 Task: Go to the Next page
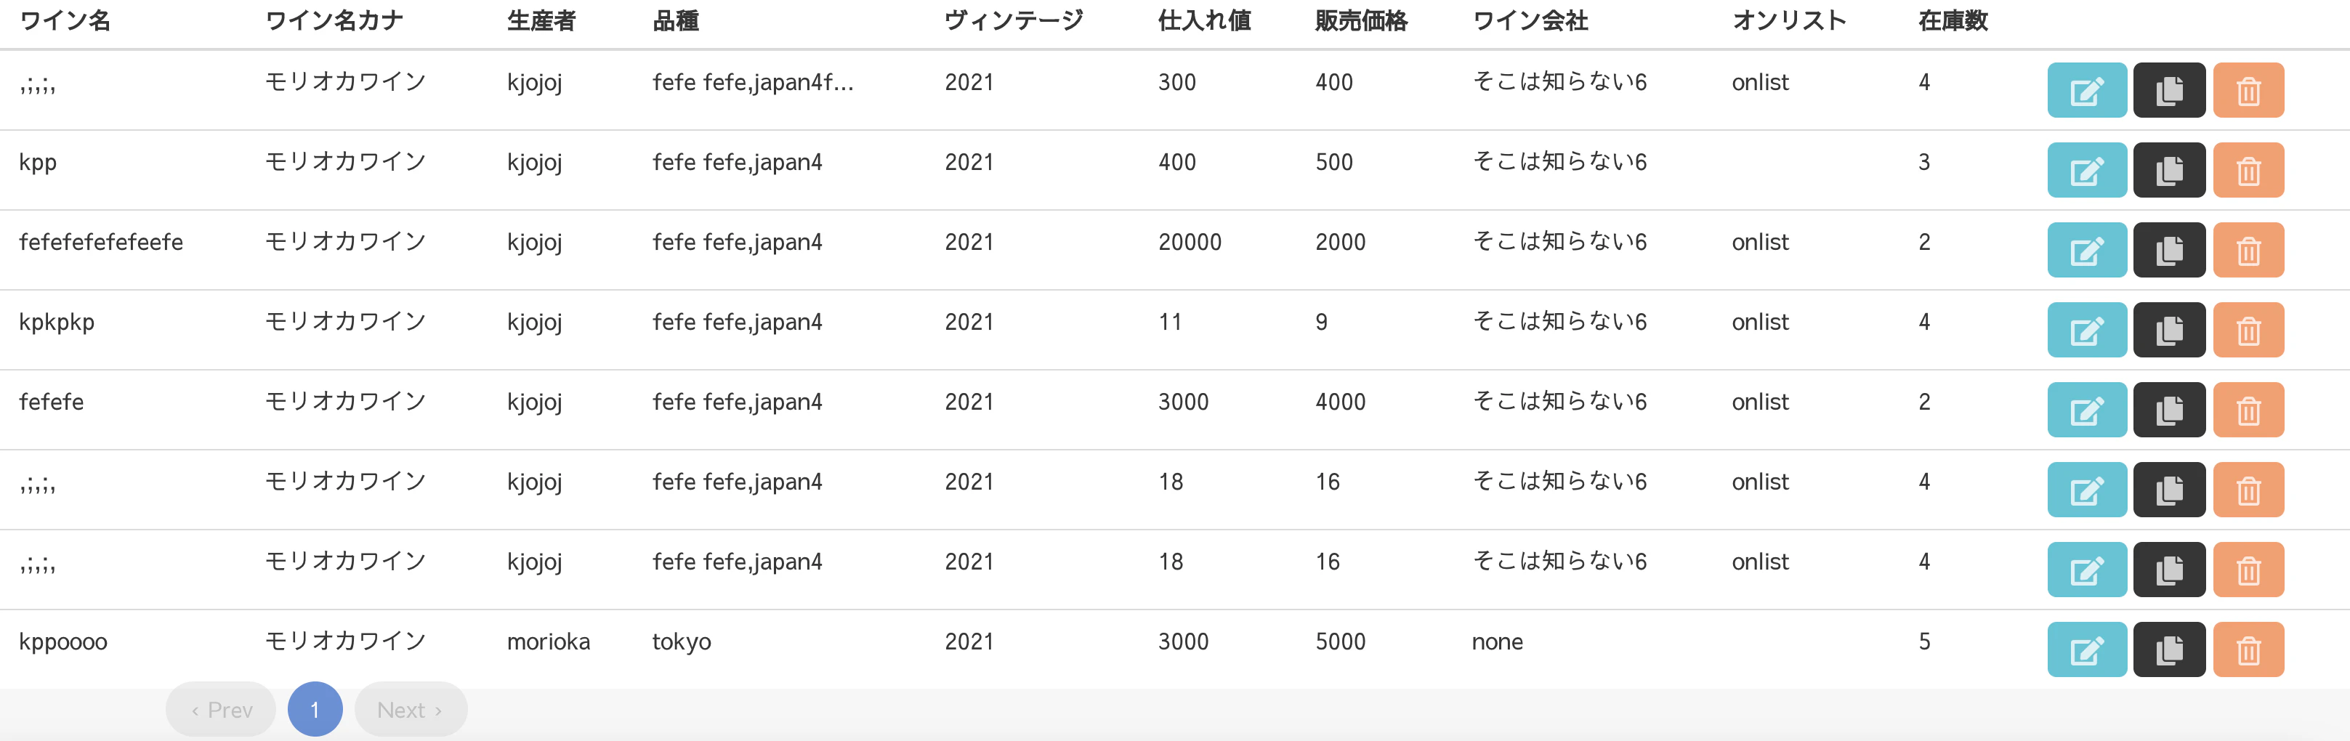click(408, 709)
